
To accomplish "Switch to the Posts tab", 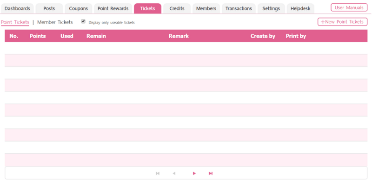I will (x=49, y=8).
